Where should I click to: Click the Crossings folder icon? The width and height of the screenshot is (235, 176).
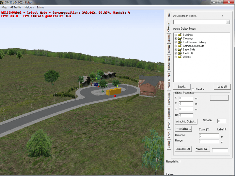[180, 38]
